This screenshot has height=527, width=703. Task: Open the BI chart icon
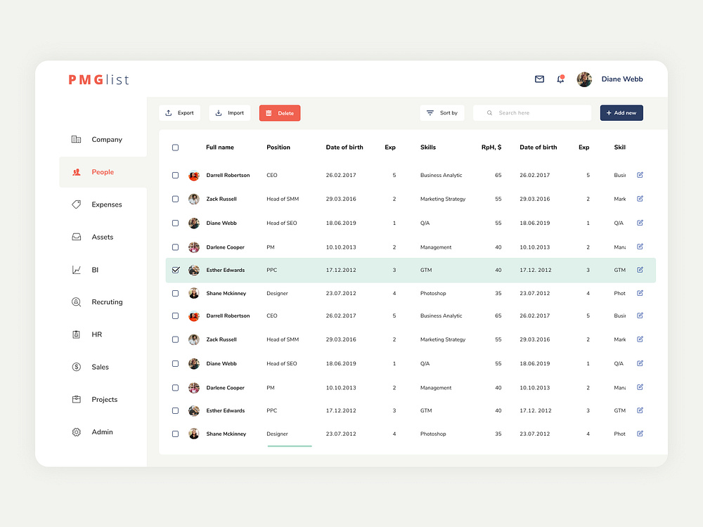[77, 270]
